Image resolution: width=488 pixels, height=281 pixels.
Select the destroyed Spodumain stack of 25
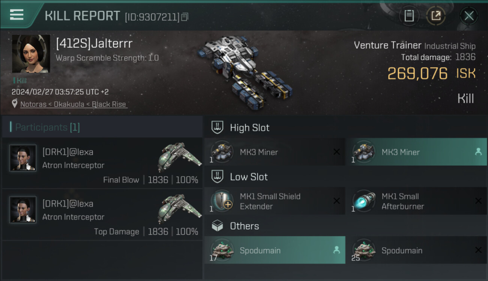pyautogui.click(x=416, y=250)
